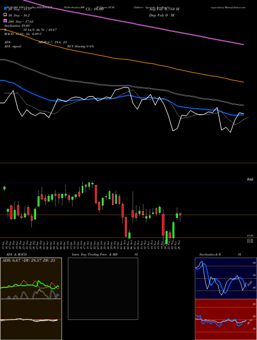This screenshot has height=340, width=257.
Task: Click the 15.56 price level label
Action: [x=250, y=235]
